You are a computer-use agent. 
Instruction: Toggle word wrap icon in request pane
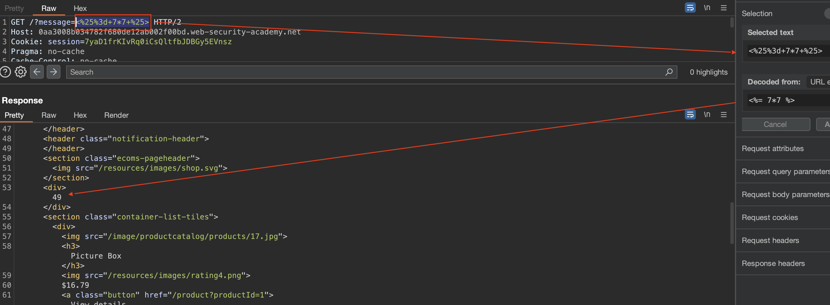click(690, 8)
